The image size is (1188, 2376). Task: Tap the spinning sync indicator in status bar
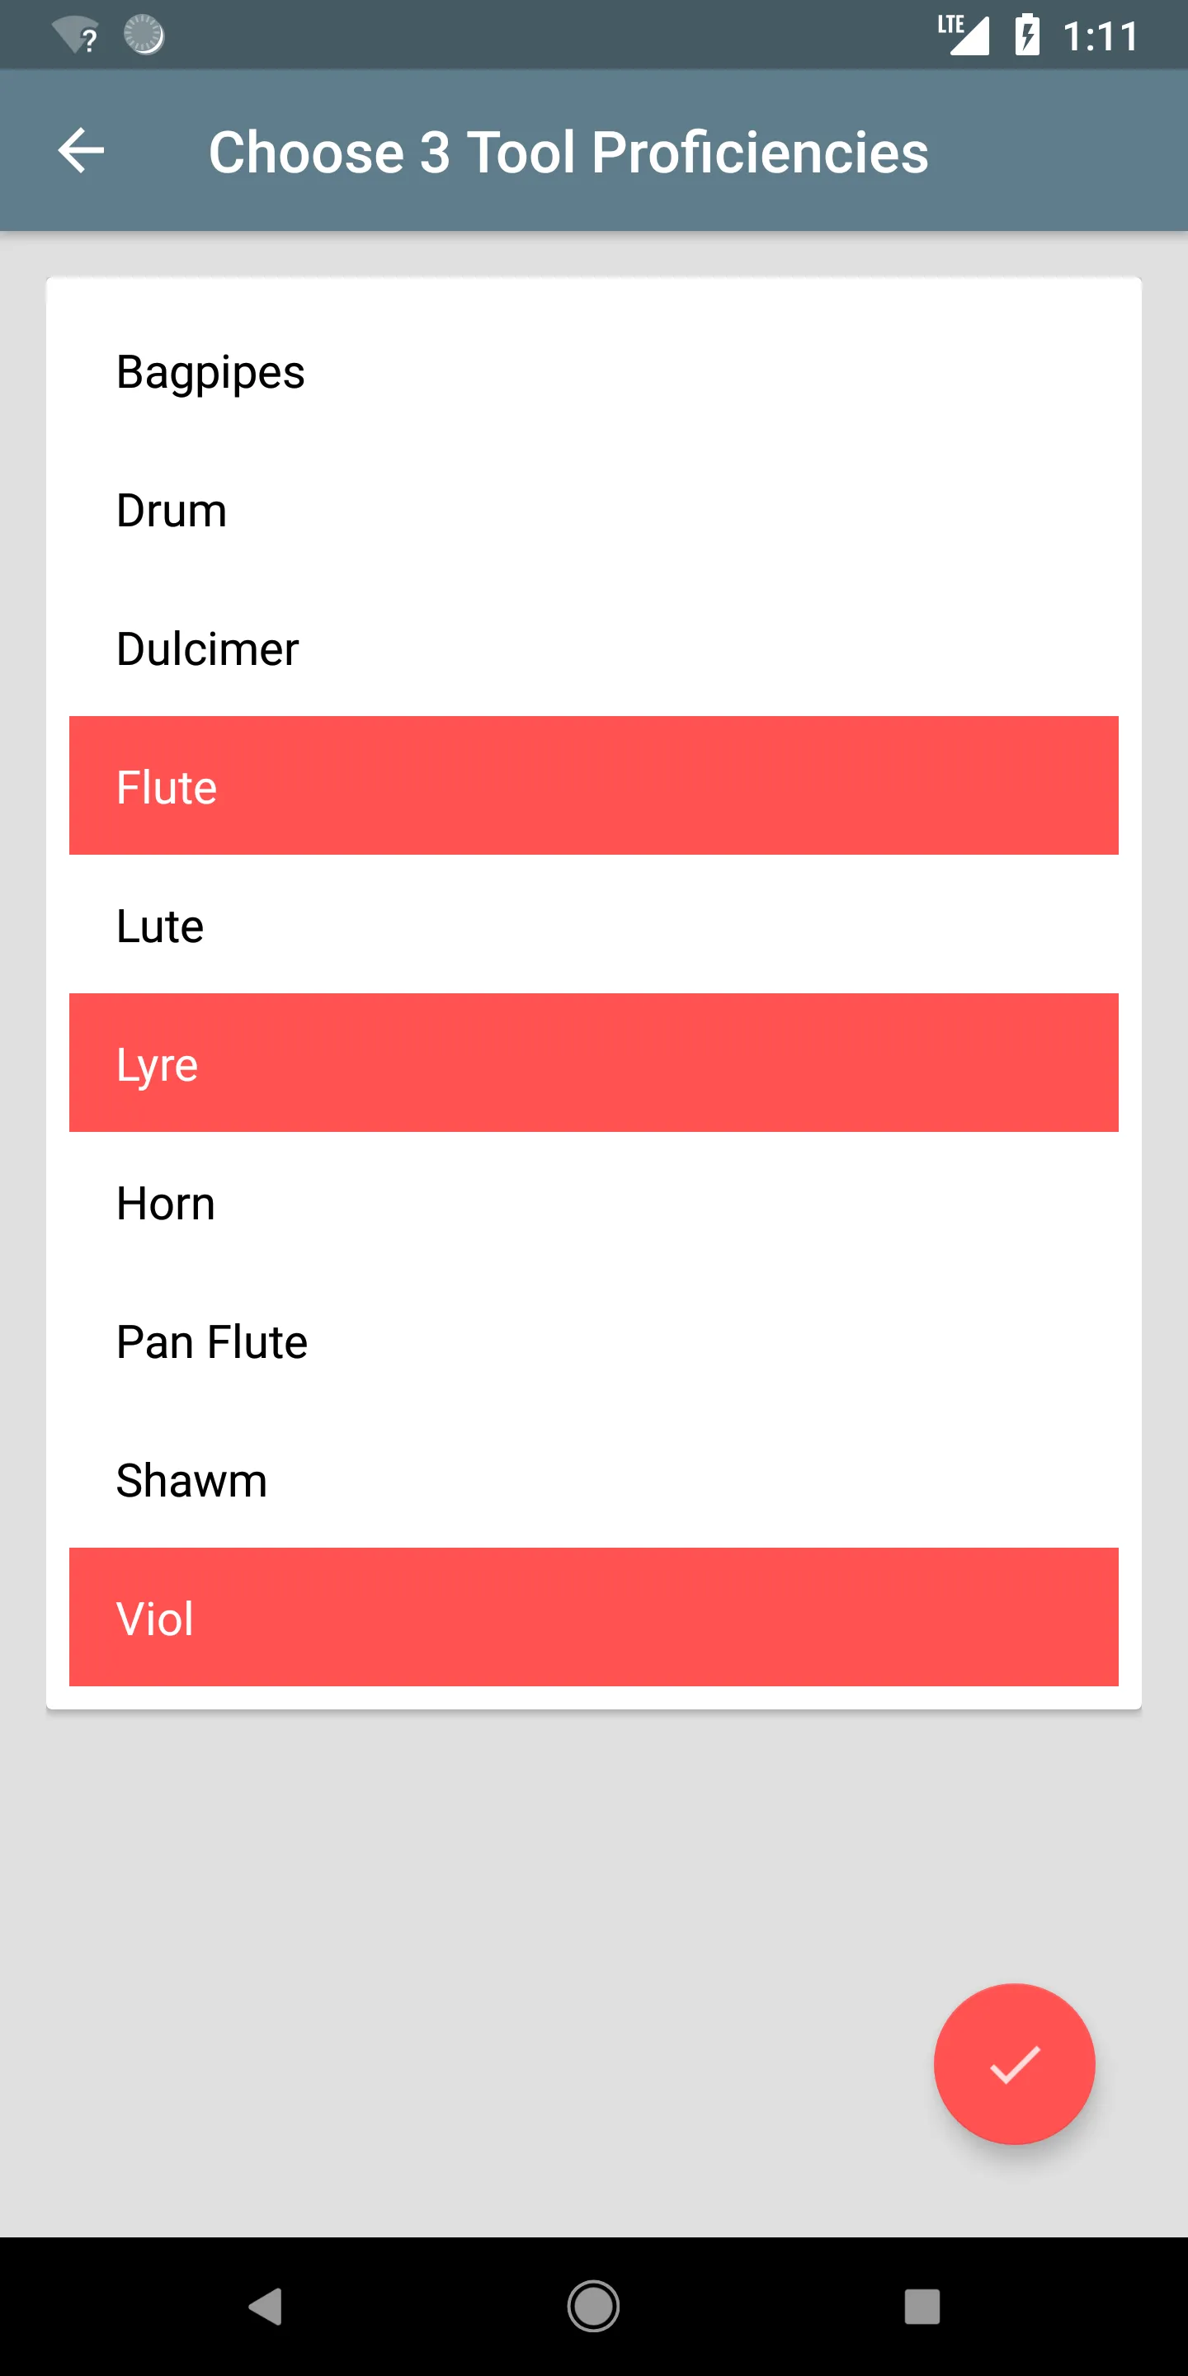[144, 35]
